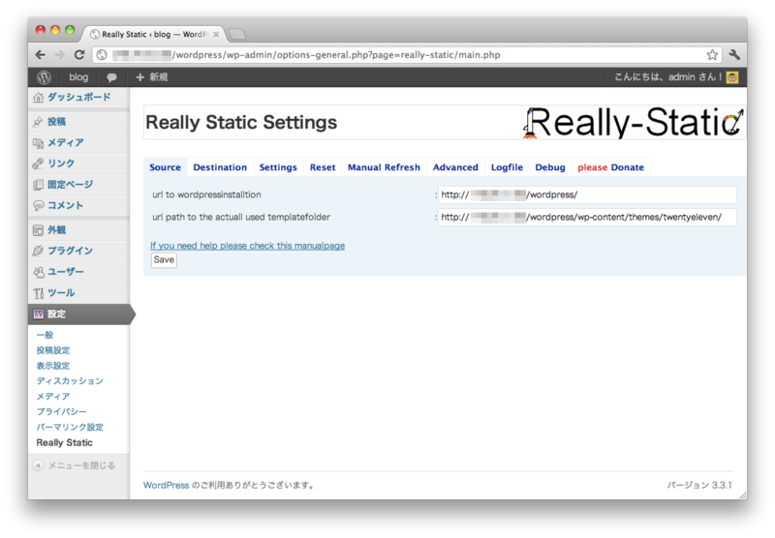Open the Advanced tab
The width and height of the screenshot is (775, 538).
tap(455, 167)
